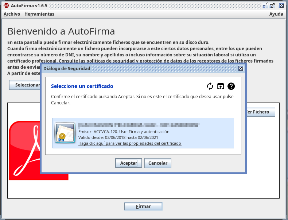Open the certificate properties link
This screenshot has width=288, height=220.
[130, 143]
